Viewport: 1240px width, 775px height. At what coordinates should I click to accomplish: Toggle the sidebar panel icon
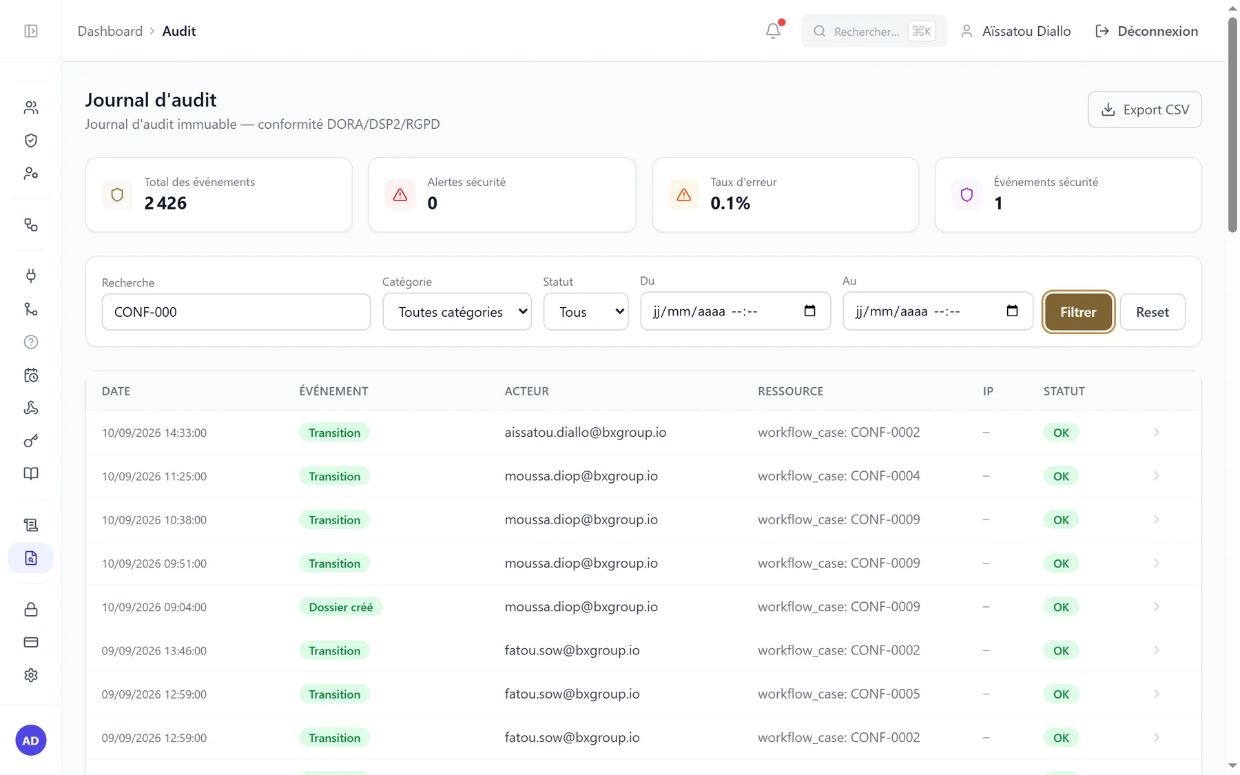pos(31,31)
